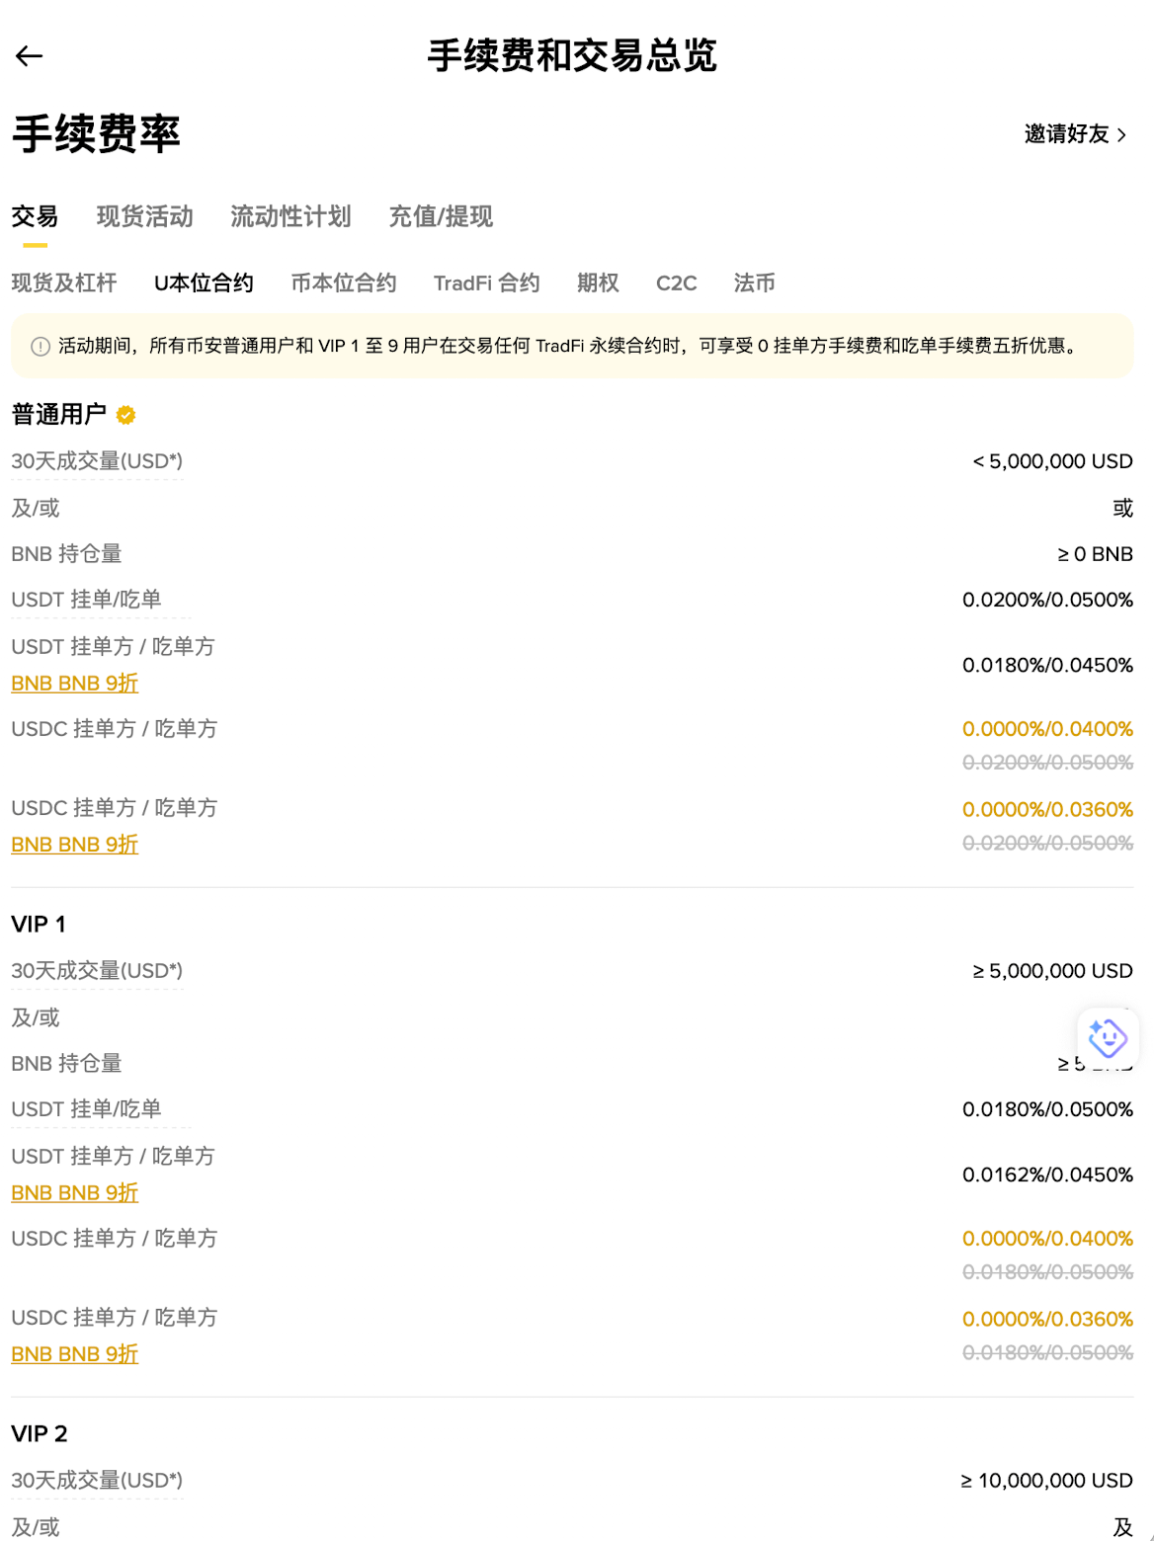Screen dimensions: 1154x1541
Task: Switch to the 币本位合约 sub-tab
Action: [x=342, y=284]
